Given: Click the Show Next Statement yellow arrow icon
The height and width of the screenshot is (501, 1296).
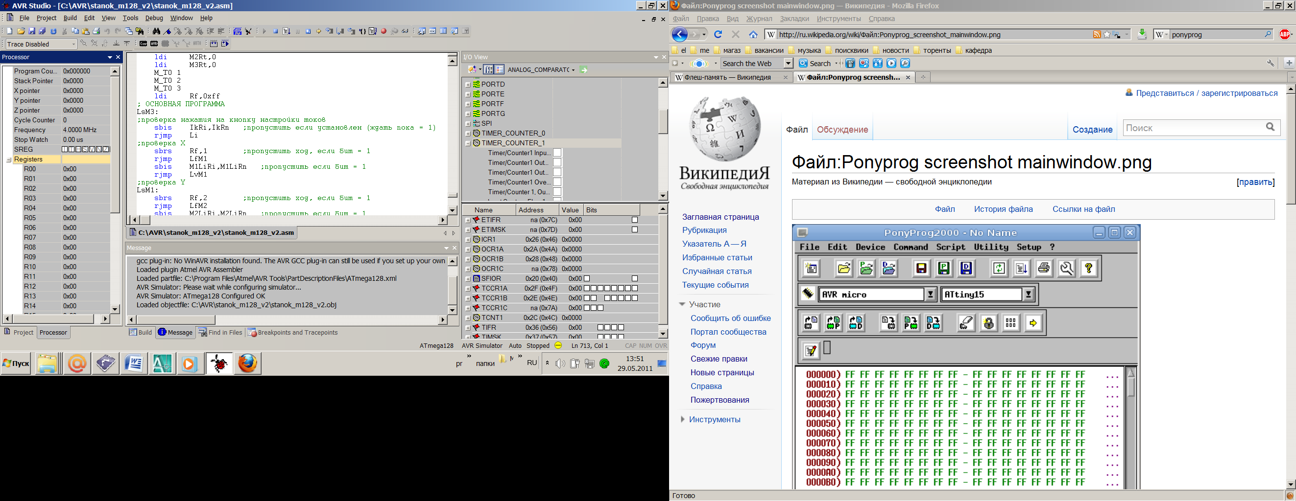Looking at the screenshot, I should (x=319, y=31).
